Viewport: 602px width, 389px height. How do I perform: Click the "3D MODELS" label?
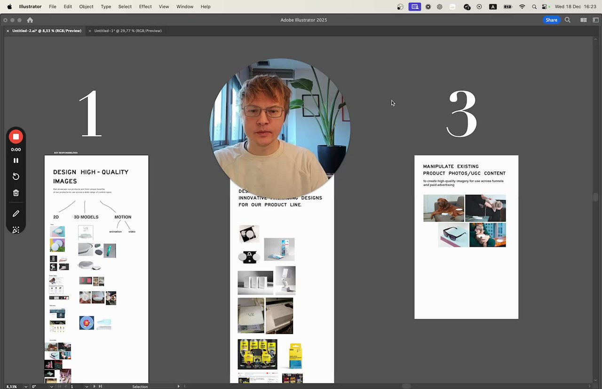point(86,217)
